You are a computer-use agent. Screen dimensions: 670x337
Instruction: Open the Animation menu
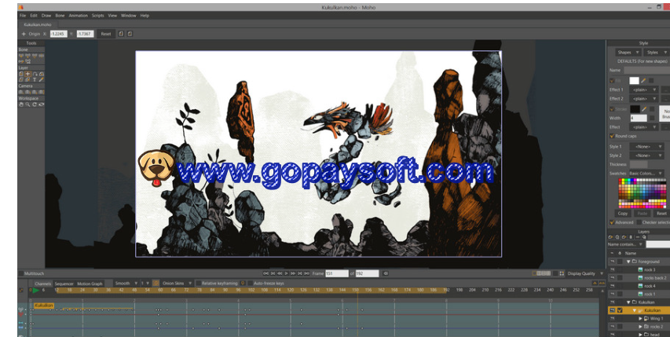79,16
